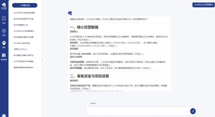Open history item 近年我国羊肚菌产业发展
Screen dimensions: 215x117
pos(24,37)
